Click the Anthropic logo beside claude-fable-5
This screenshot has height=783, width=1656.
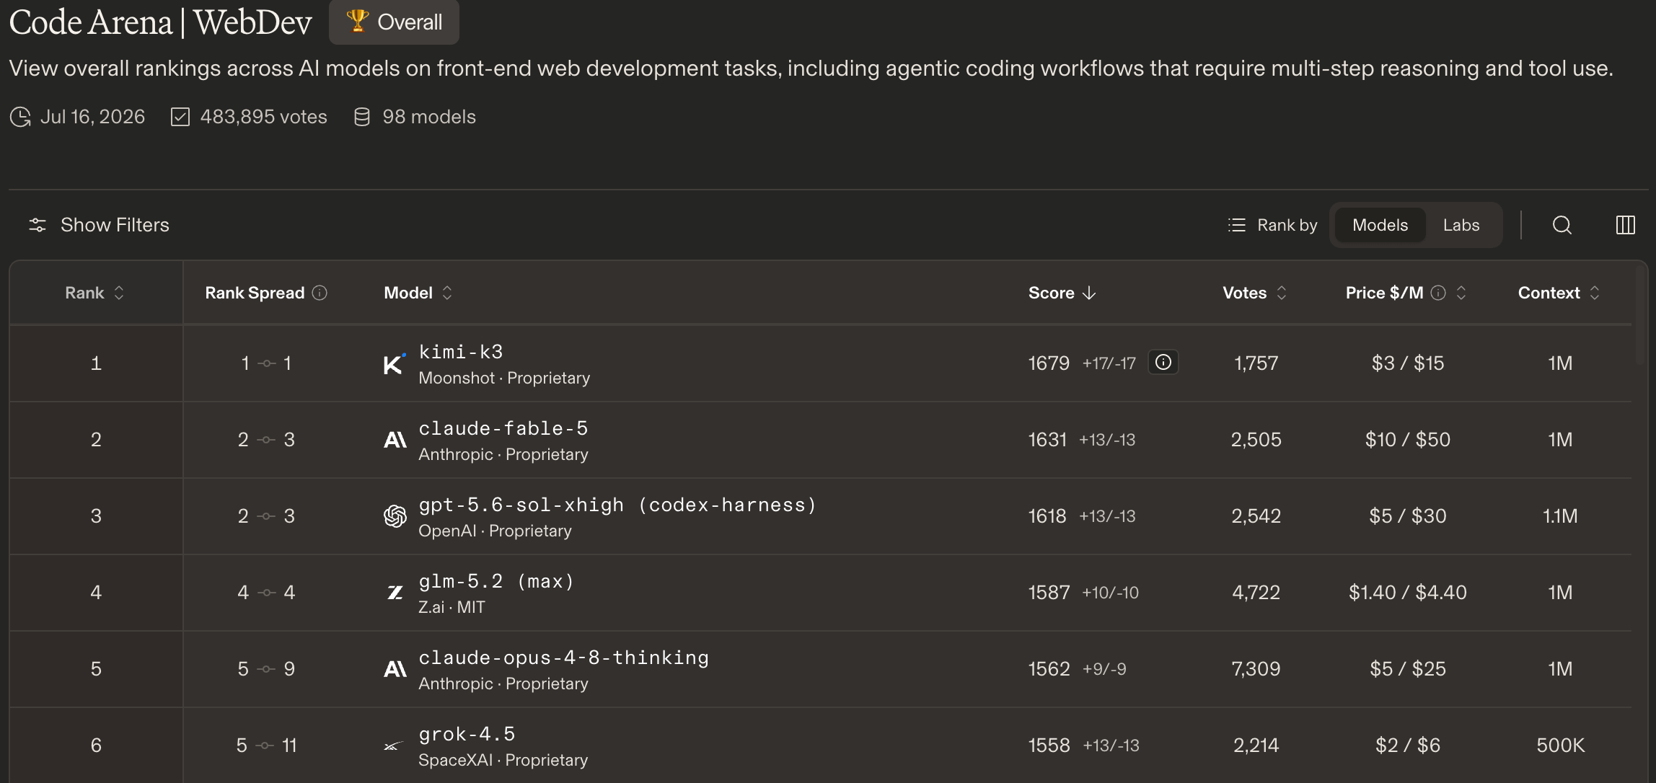[x=395, y=440]
